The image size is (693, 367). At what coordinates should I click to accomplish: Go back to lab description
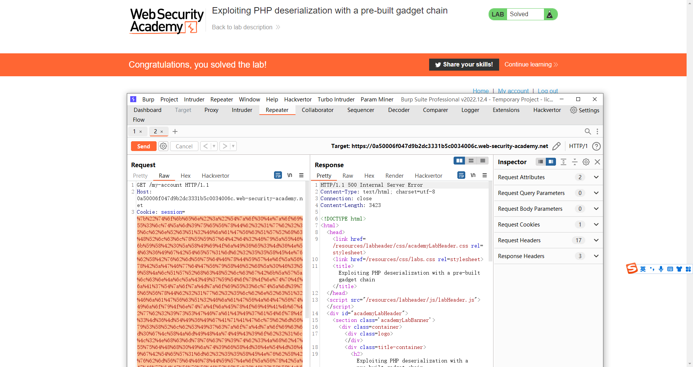pos(246,27)
